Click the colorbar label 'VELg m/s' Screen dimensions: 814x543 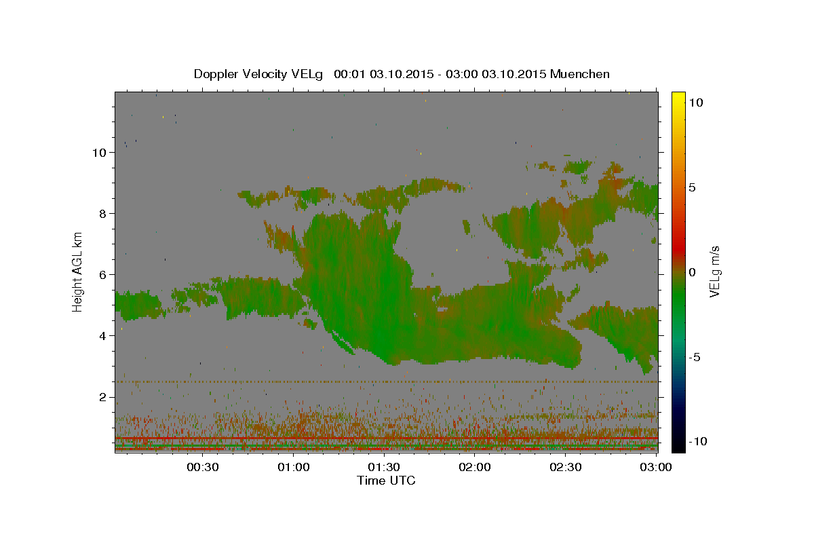[714, 271]
